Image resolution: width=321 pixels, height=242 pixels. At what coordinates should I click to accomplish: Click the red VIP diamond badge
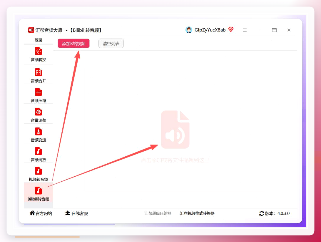pyautogui.click(x=231, y=29)
